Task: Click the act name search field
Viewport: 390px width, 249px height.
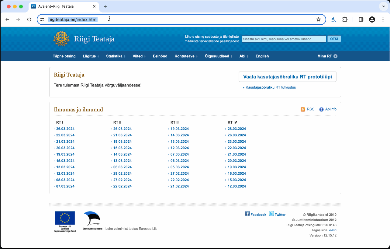Action: 284,39
